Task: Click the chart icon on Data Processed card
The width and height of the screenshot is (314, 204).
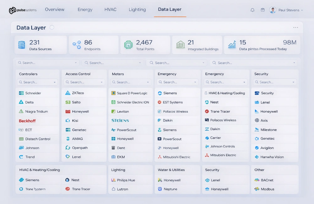Action: tap(232, 44)
